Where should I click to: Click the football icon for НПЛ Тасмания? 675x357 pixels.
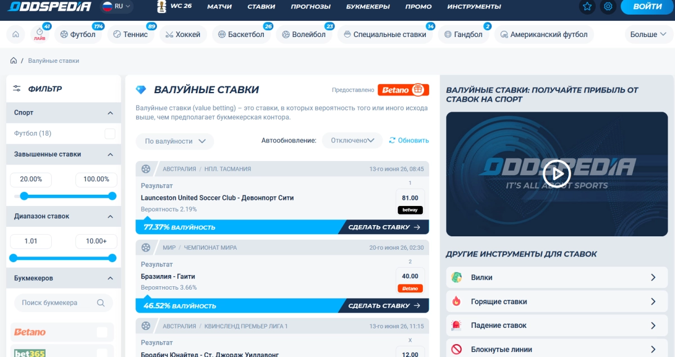click(x=146, y=168)
